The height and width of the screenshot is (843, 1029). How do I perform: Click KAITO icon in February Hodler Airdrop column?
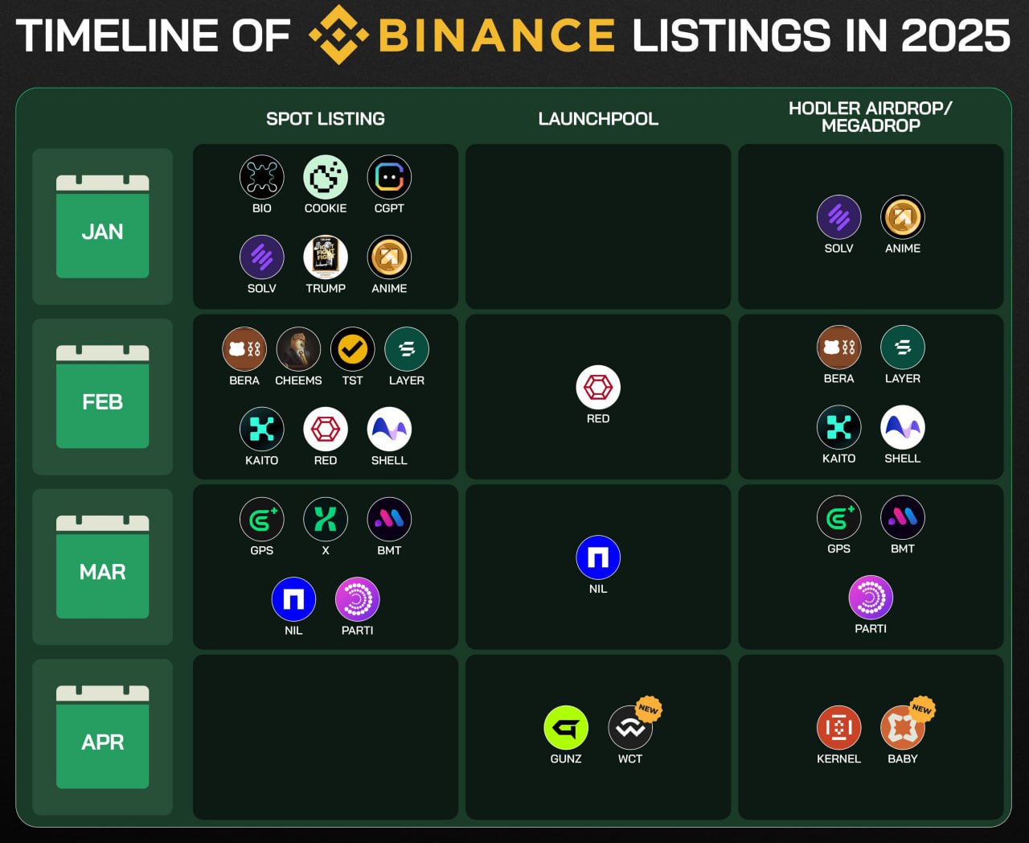point(838,427)
